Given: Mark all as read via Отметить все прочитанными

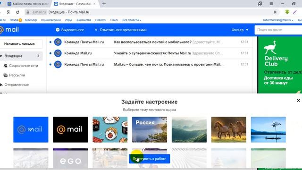Looking at the screenshot, I should pyautogui.click(x=121, y=30).
